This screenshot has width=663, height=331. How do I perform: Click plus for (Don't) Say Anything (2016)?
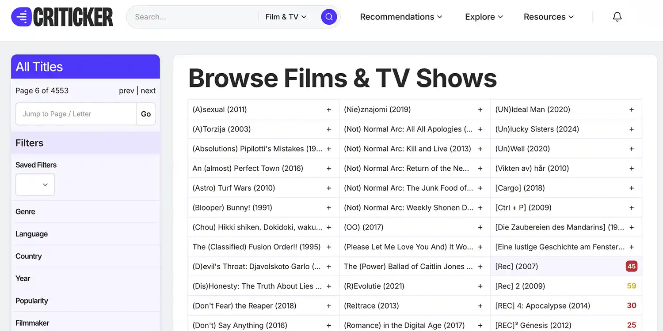coord(329,325)
